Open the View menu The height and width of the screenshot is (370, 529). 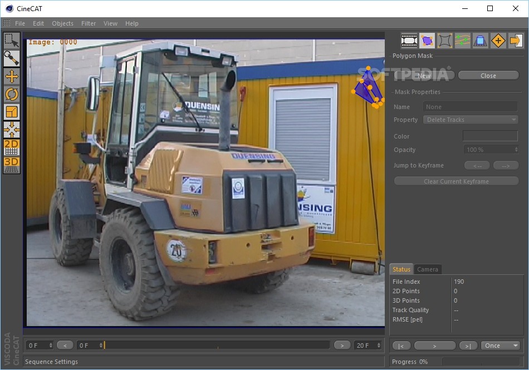pos(110,23)
